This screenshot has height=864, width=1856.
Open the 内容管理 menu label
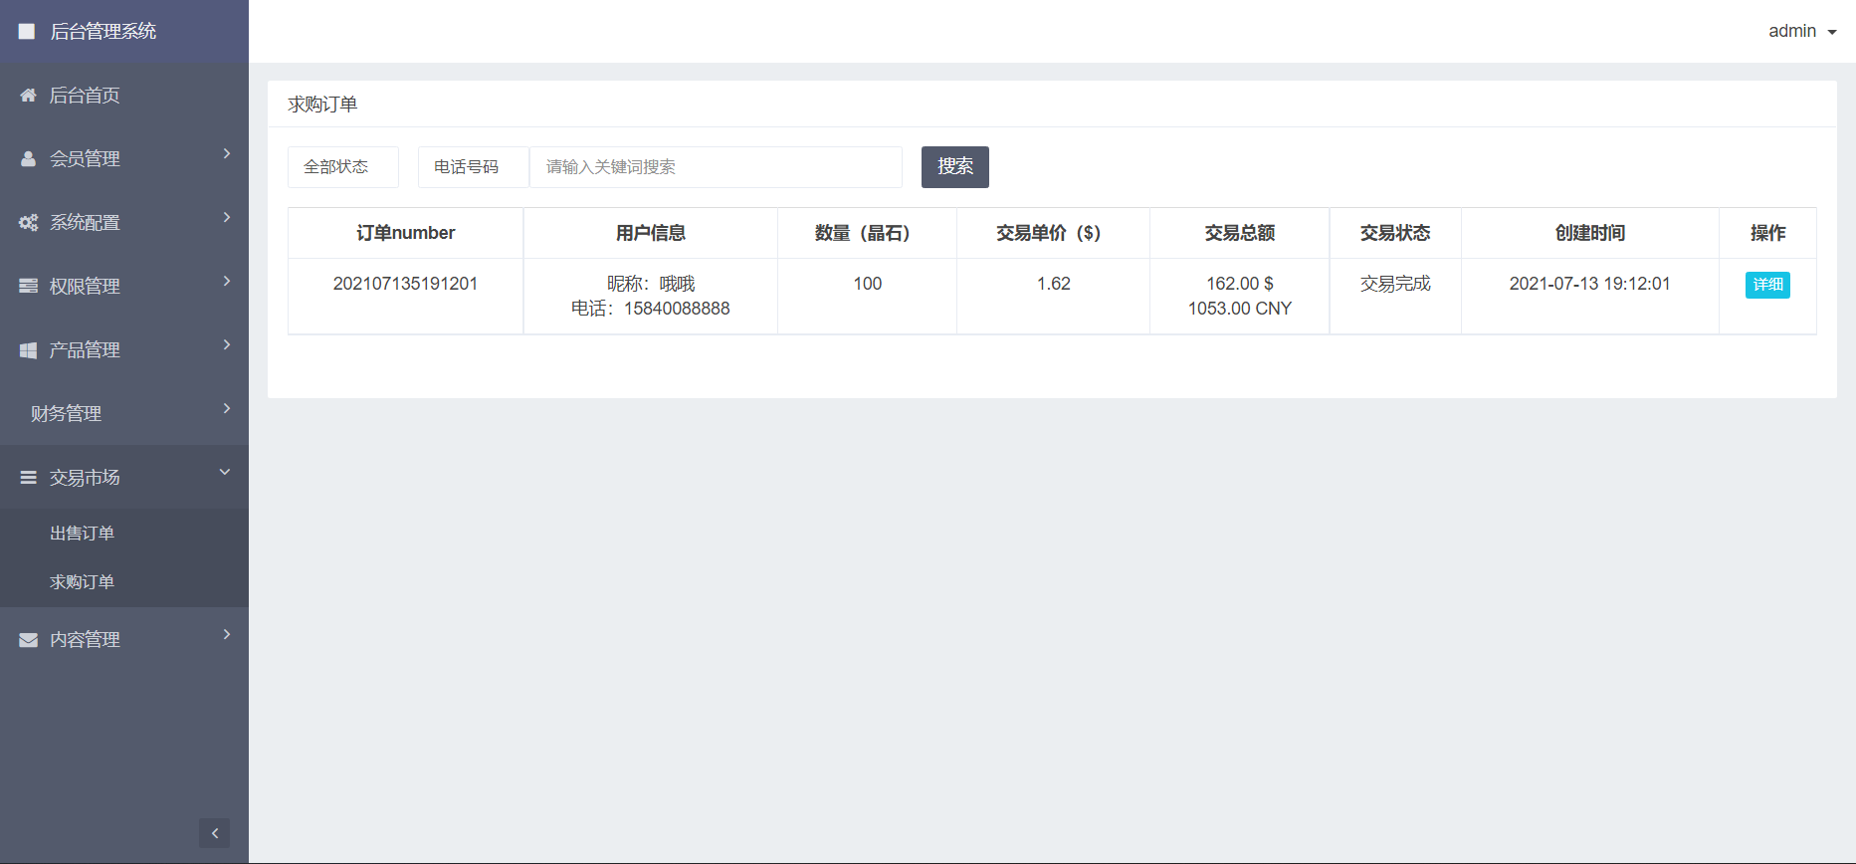85,640
